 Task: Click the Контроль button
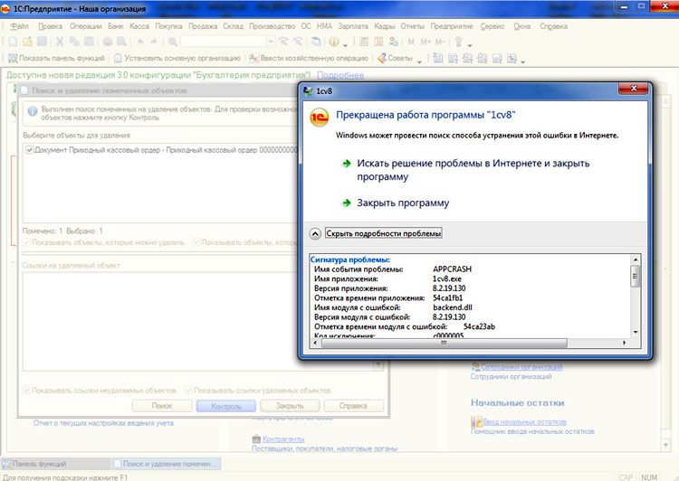(x=226, y=406)
